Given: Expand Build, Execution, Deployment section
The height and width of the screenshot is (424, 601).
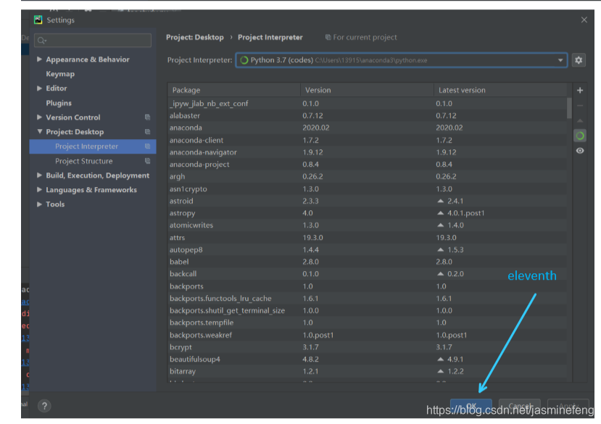Looking at the screenshot, I should point(39,175).
